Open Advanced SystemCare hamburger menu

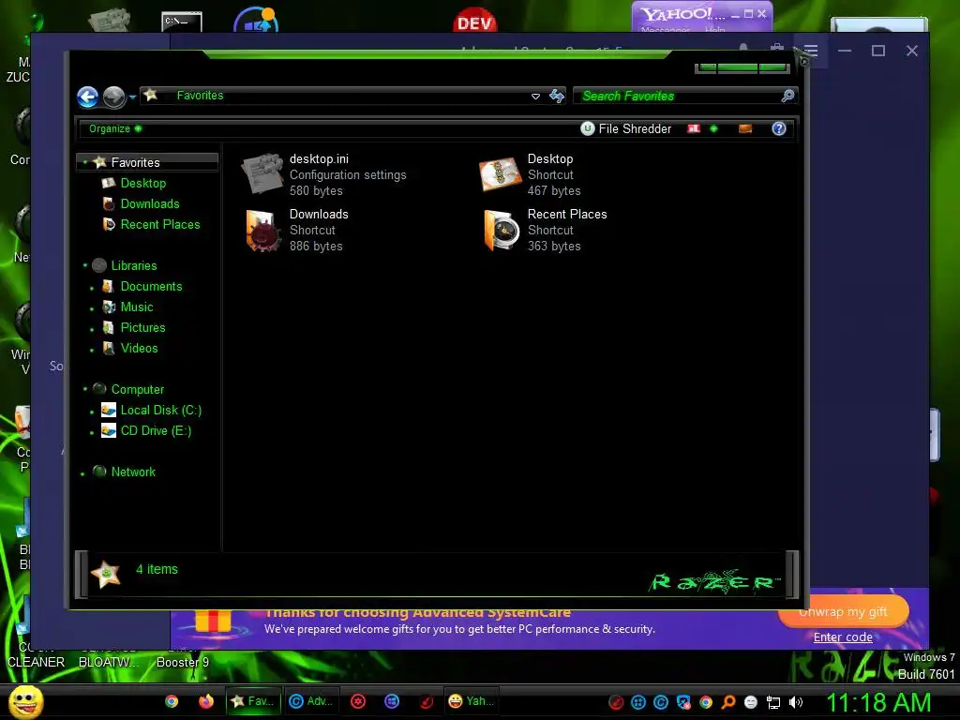pyautogui.click(x=811, y=51)
